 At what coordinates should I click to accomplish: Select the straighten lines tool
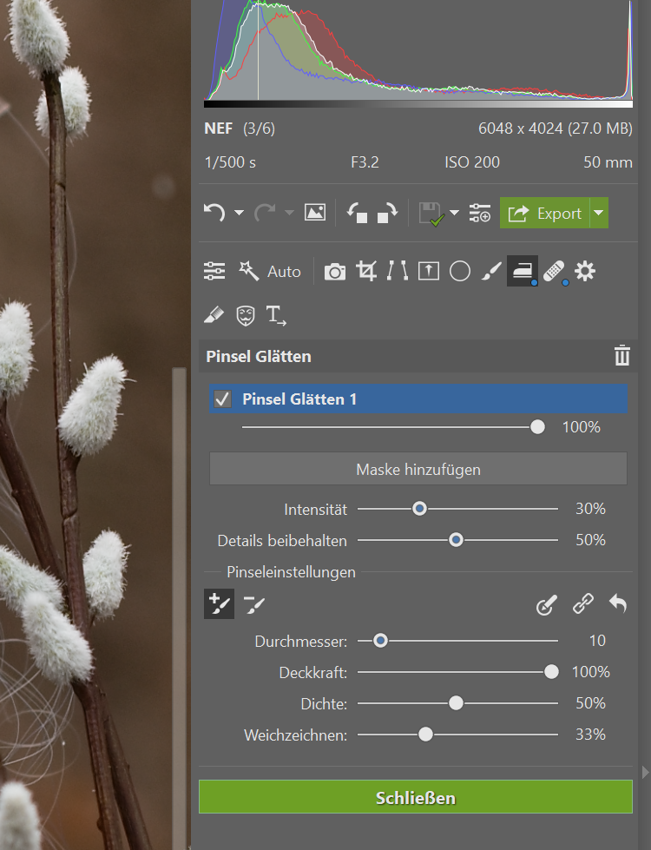(x=398, y=271)
